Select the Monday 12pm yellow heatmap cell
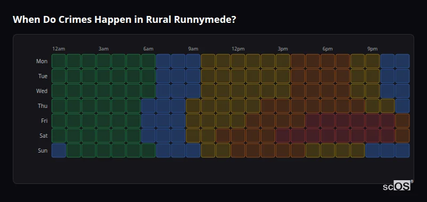The height and width of the screenshot is (202, 427). 238,61
